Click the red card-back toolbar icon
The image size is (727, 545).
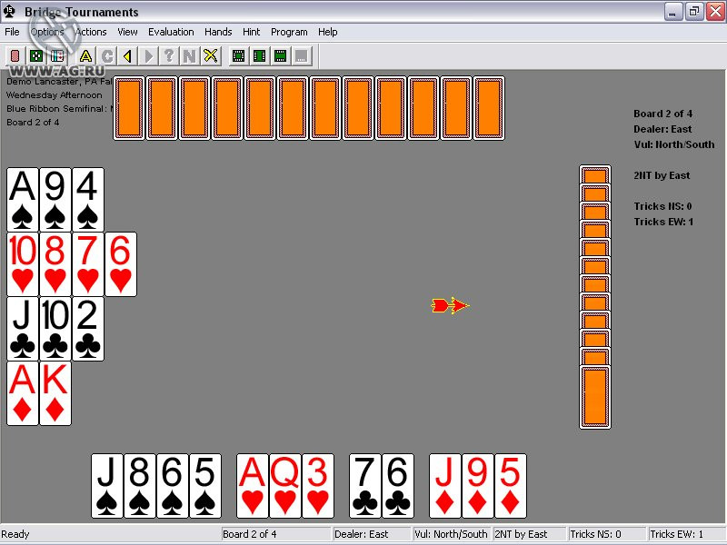pos(15,56)
